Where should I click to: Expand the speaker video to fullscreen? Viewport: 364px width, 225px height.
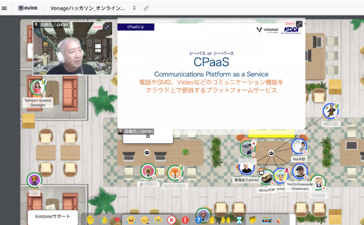click(107, 27)
